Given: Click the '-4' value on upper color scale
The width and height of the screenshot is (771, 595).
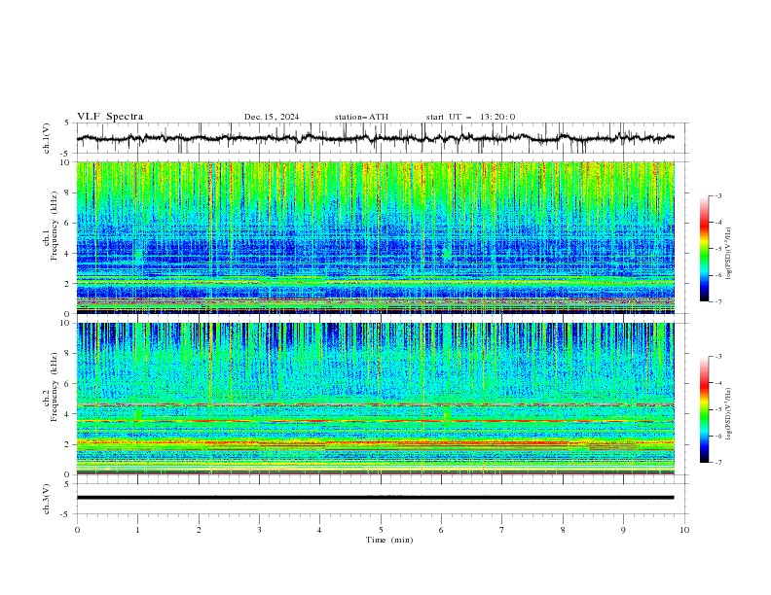Looking at the screenshot, I should pos(718,223).
